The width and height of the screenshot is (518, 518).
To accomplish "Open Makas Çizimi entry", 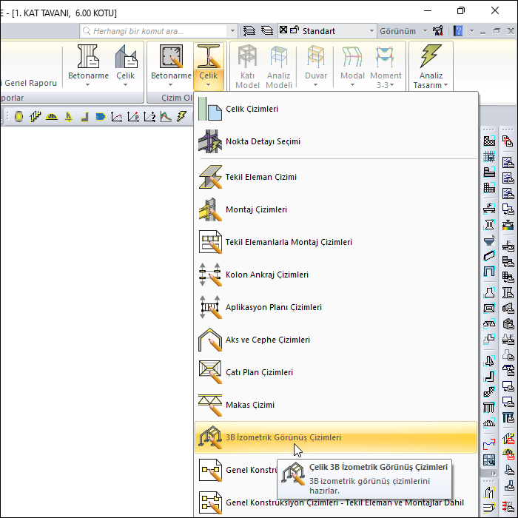I will tap(336, 405).
